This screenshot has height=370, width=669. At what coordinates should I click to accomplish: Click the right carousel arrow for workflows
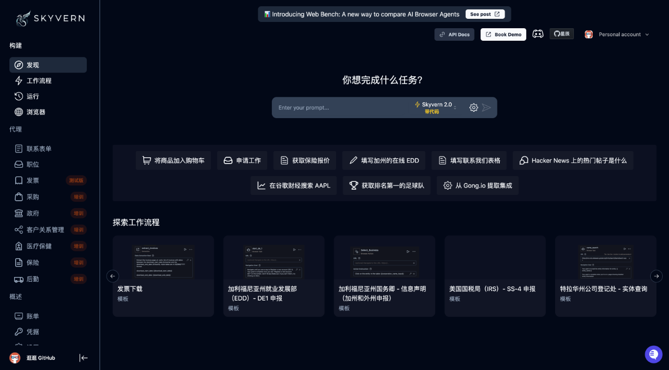point(656,276)
